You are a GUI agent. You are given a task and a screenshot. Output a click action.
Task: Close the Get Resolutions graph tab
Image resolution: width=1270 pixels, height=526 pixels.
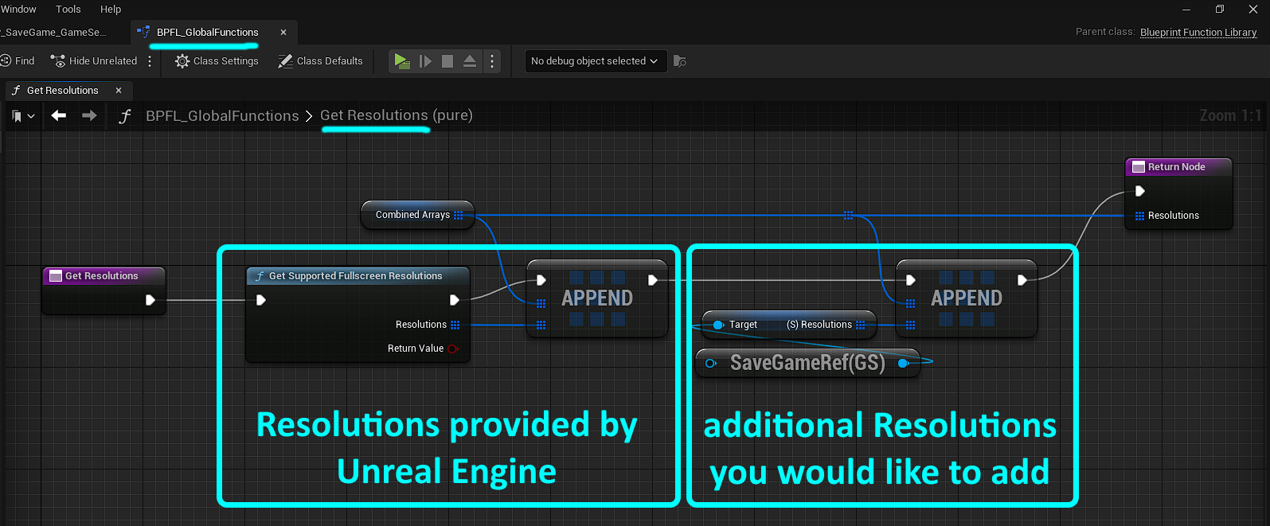click(119, 91)
